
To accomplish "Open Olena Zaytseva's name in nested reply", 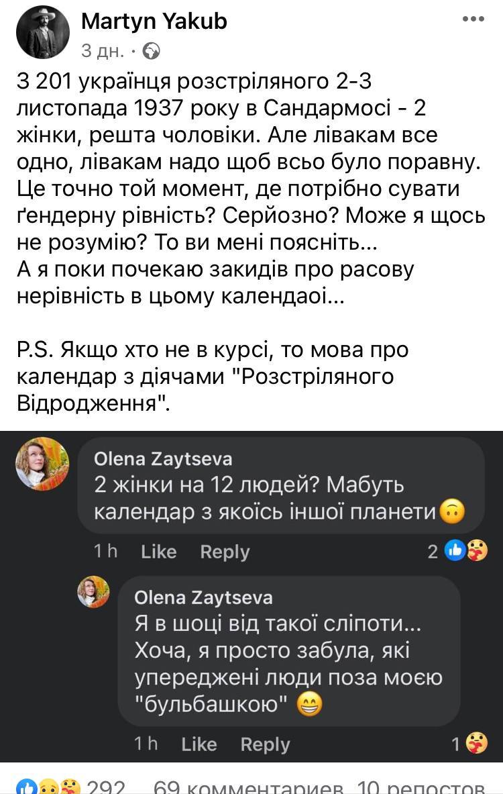I will (203, 597).
